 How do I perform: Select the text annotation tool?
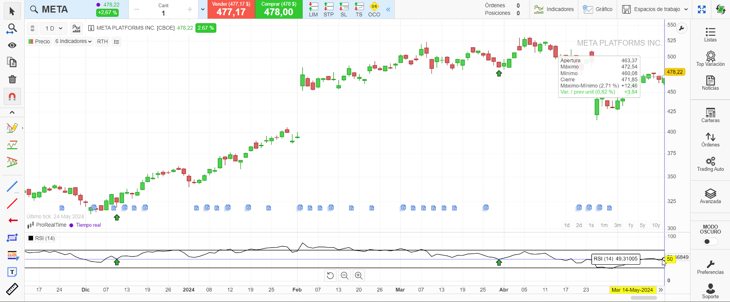point(12,272)
